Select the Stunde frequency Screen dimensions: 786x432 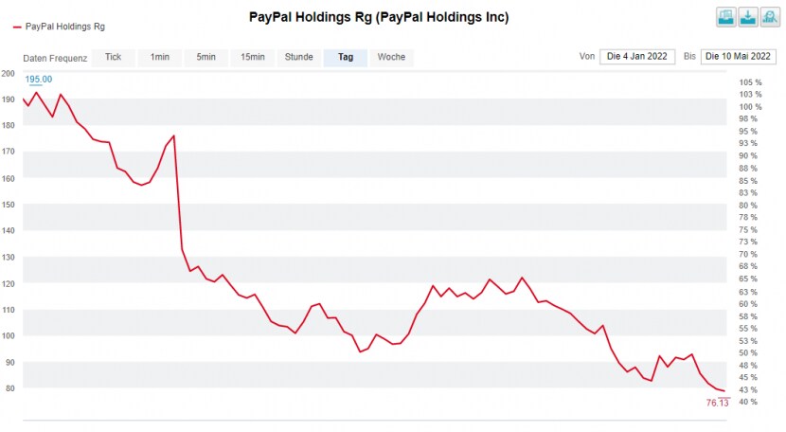point(298,57)
